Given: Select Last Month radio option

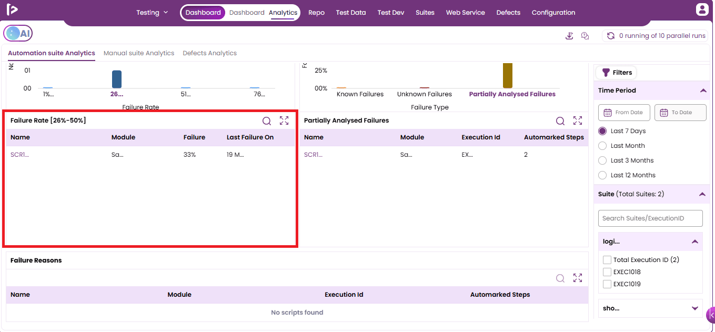Looking at the screenshot, I should (602, 146).
